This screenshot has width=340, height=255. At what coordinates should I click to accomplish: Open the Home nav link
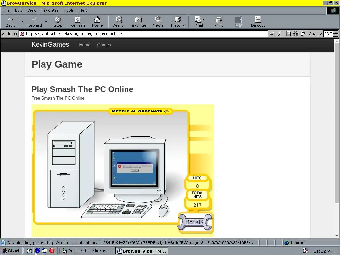click(85, 45)
